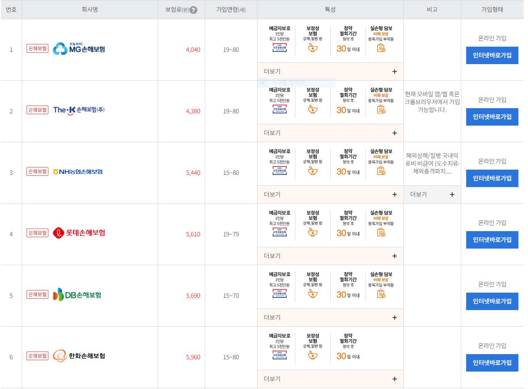This screenshot has height=389, width=528.
Task: Expand 더보기 features for MG손해보험
Action: (x=330, y=72)
